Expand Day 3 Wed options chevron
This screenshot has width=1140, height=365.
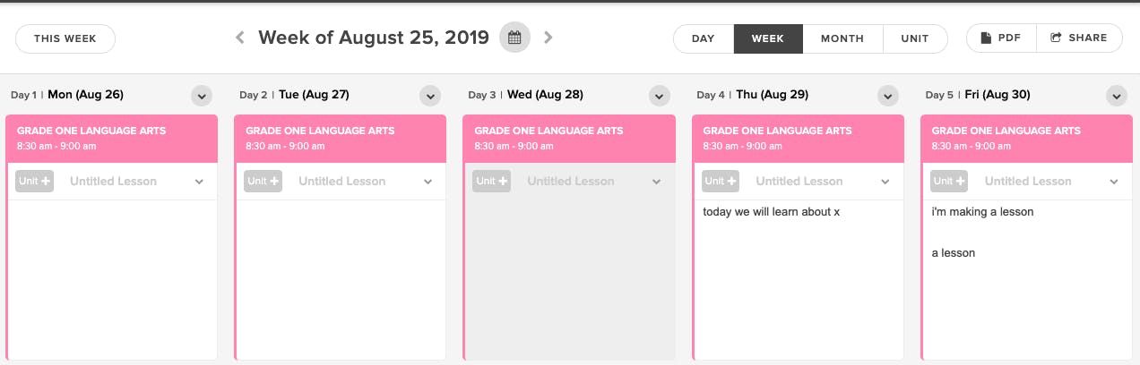(660, 96)
